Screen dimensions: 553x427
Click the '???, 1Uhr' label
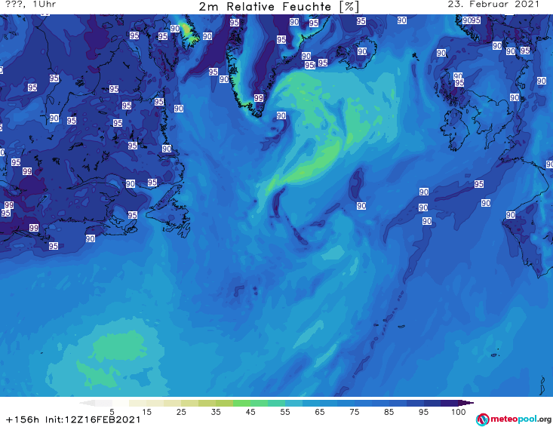(x=31, y=5)
